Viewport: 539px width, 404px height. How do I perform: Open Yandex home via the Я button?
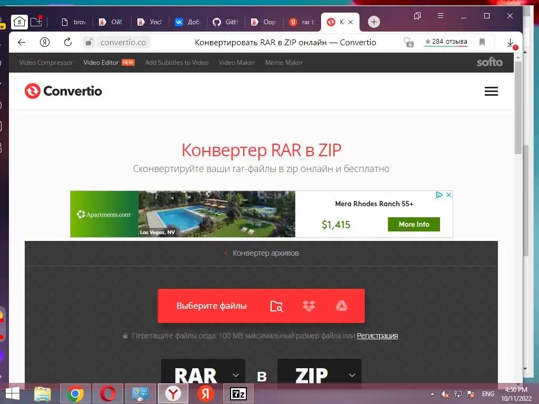[45, 42]
